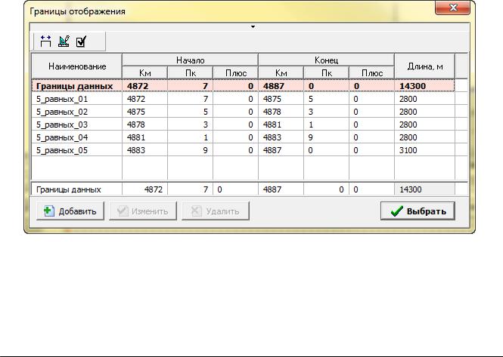
Task: Click the checkmark toolbar icon
Action: [81, 42]
